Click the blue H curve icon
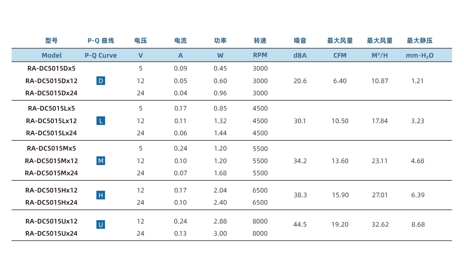This screenshot has height=278, width=464. coord(101,195)
